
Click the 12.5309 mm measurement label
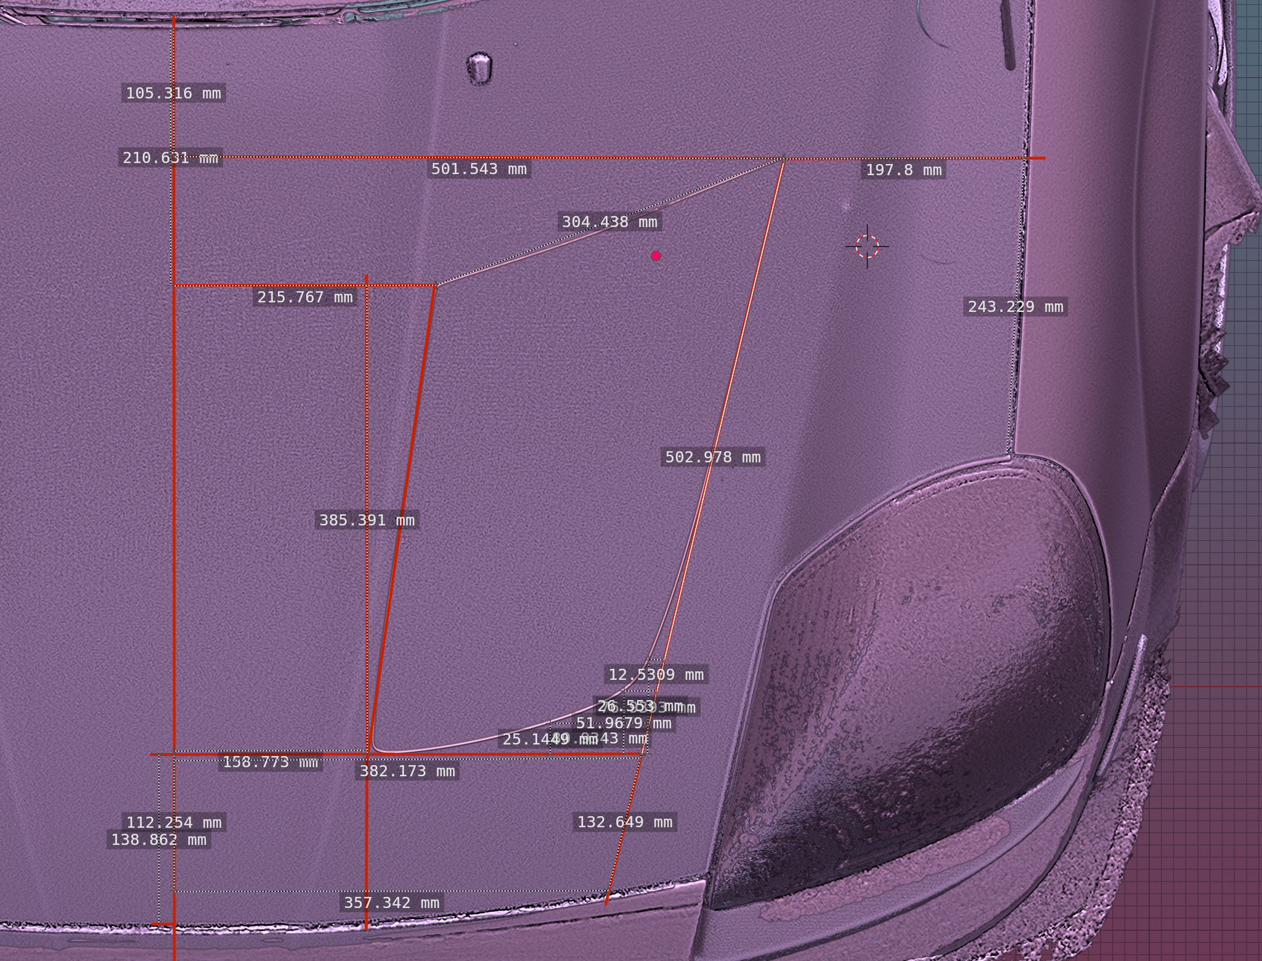[656, 674]
